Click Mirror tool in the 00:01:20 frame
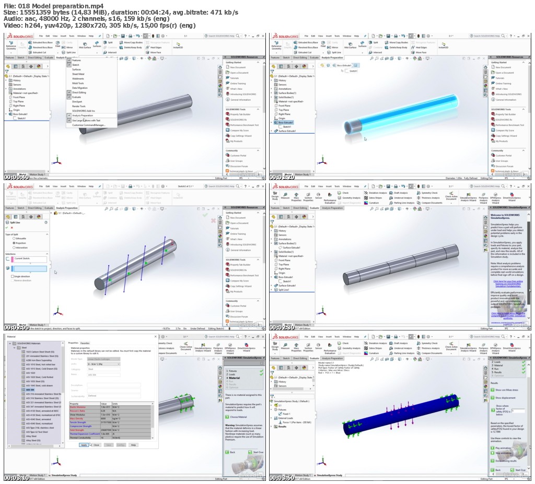 (x=333, y=48)
